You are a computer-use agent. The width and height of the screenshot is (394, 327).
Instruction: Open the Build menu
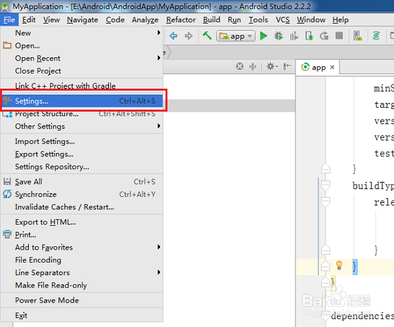click(211, 20)
